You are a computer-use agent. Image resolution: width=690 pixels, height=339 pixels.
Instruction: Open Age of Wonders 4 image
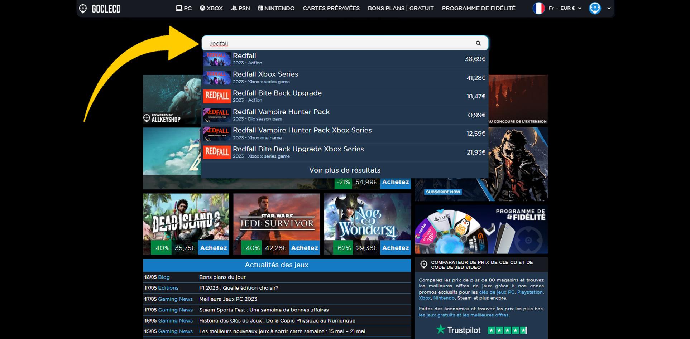(367, 217)
